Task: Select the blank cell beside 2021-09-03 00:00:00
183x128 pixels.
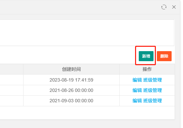Action: pyautogui.click(x=11, y=101)
